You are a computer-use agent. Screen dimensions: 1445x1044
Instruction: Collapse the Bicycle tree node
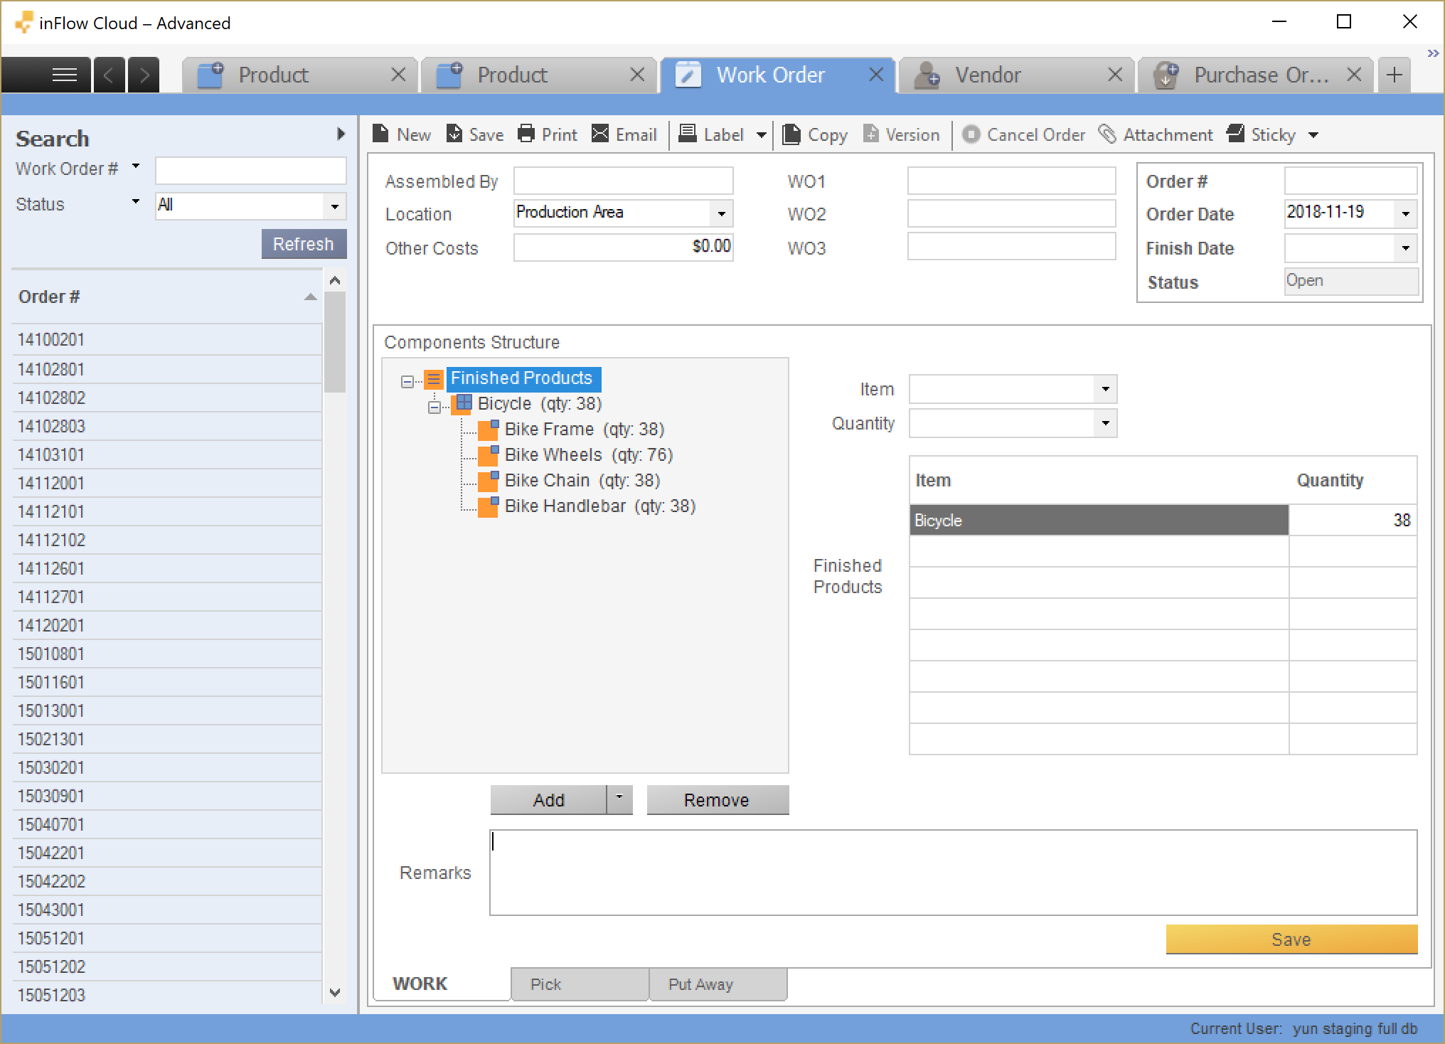click(434, 408)
